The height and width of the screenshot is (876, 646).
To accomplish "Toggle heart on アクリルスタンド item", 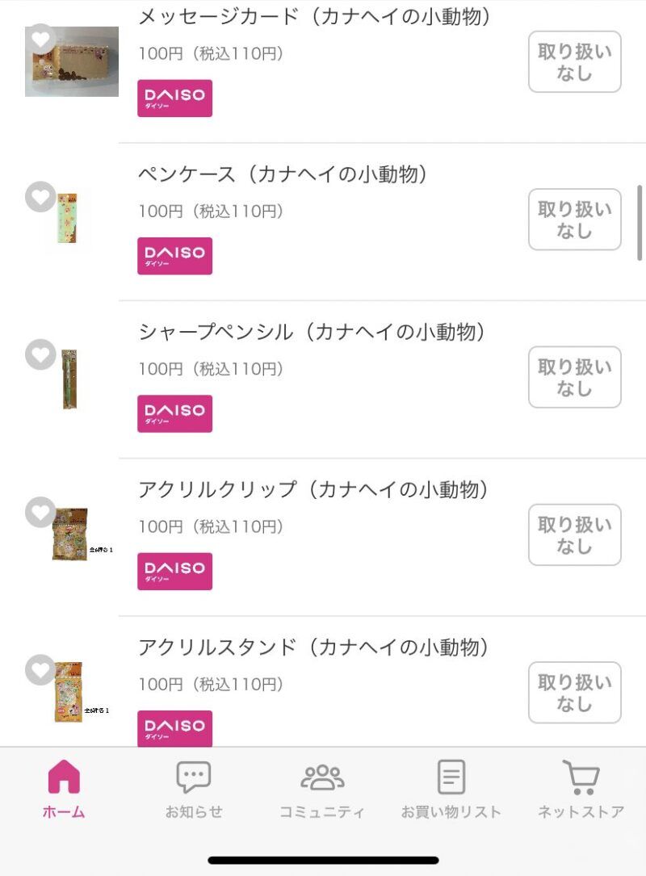I will (40, 669).
